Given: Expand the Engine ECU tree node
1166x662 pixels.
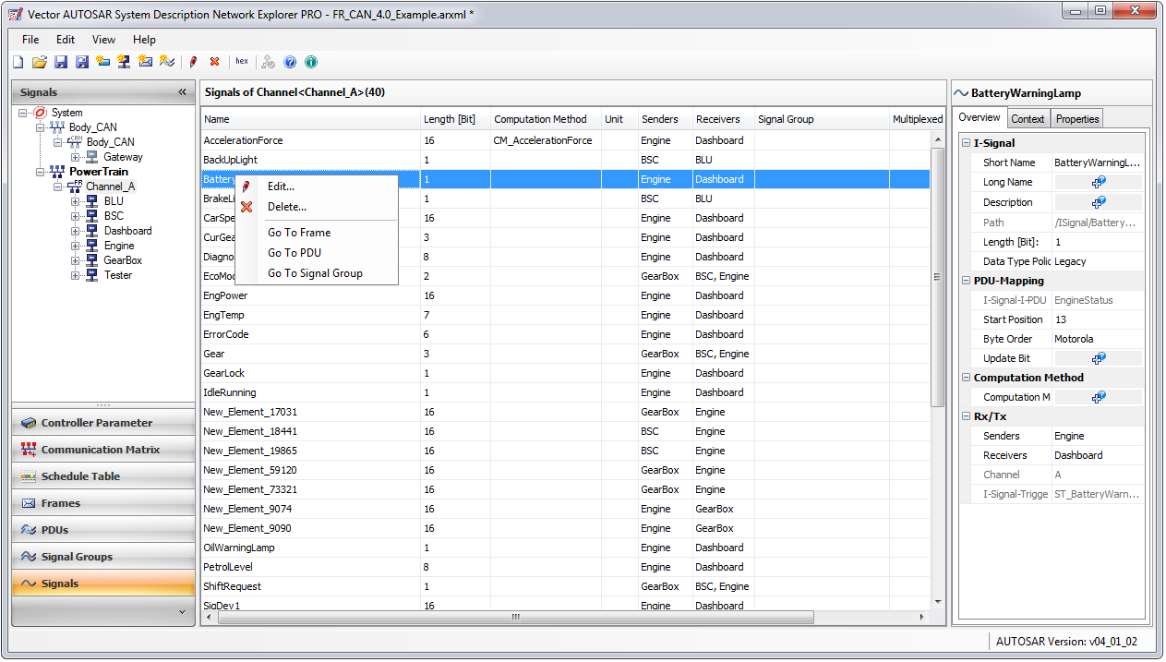Looking at the screenshot, I should [x=77, y=246].
